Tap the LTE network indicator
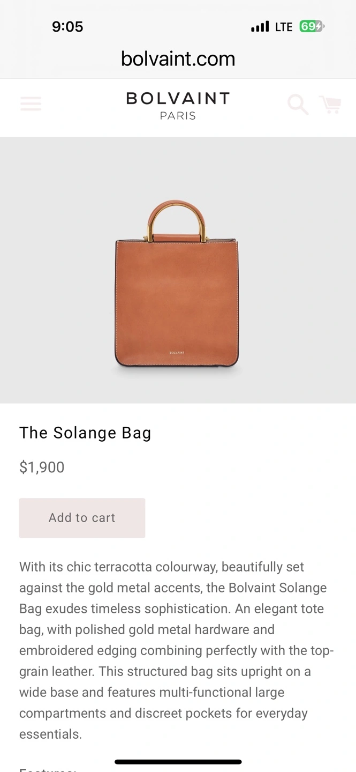356x772 pixels. pyautogui.click(x=284, y=27)
